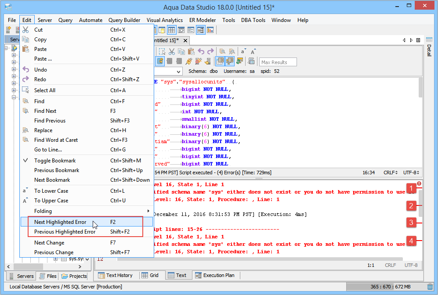Choose Previous Highlighted Error menu entry
This screenshot has width=438, height=295.
[87, 232]
